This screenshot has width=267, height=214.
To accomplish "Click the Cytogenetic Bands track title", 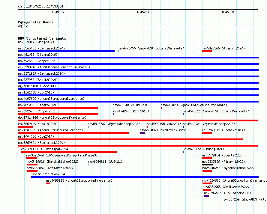I will [36, 22].
